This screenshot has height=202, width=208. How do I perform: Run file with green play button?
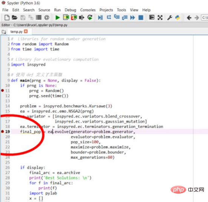57,17
